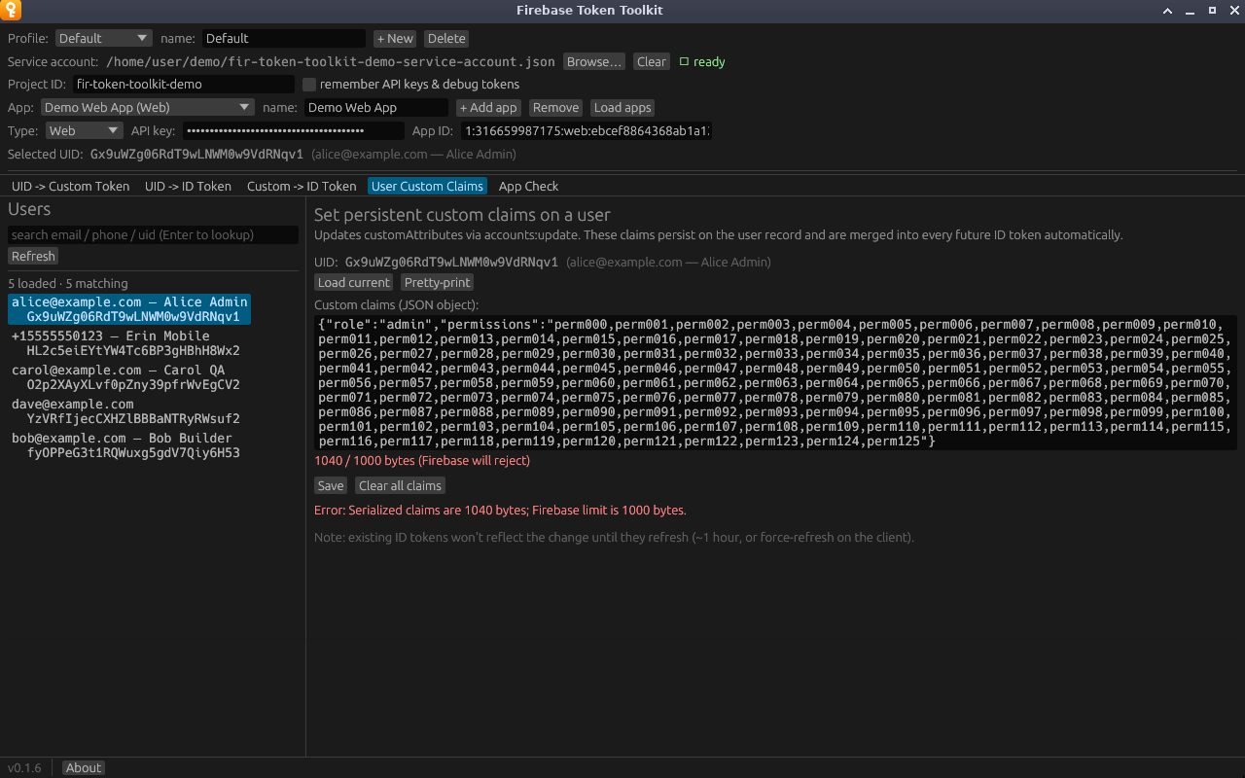Delete the current profile
Viewport: 1245px width, 778px height.
[446, 38]
